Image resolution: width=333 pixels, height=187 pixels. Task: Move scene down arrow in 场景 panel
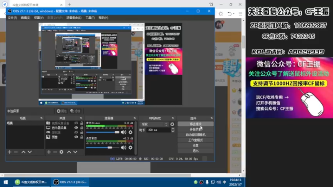click(30, 152)
